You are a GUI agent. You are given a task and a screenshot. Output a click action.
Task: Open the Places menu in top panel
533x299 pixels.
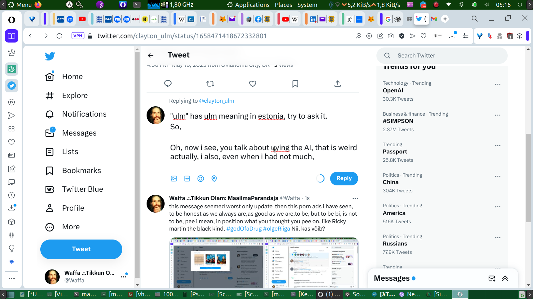point(283,5)
